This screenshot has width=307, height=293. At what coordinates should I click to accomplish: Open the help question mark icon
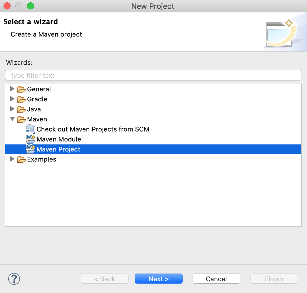(x=14, y=279)
